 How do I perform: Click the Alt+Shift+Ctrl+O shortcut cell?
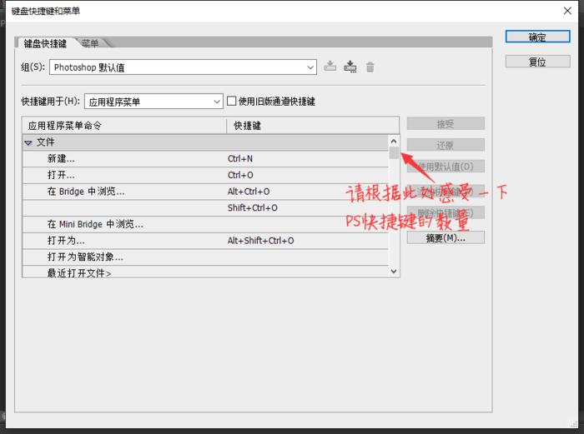tap(260, 241)
